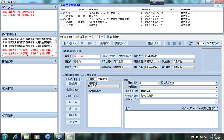Launch Internet Explorer from taskbar

(16, 137)
